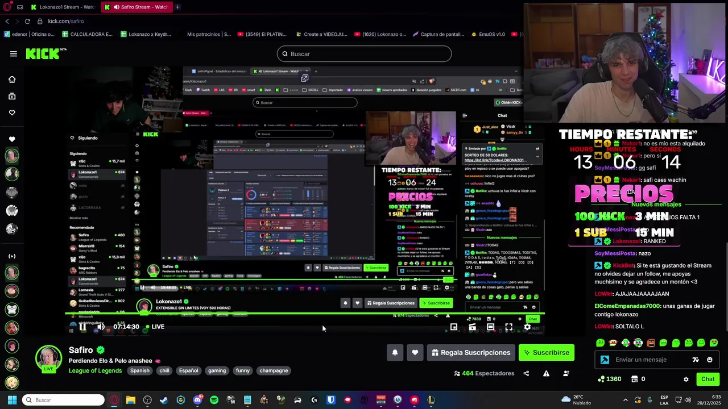Report the stream with the warning icon

[x=546, y=373]
